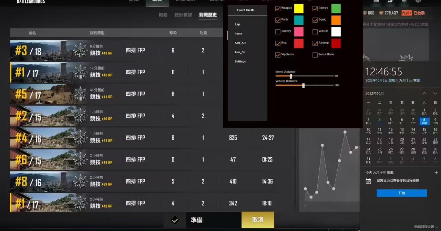Open the Settings tab in the overlay
The image size is (441, 231).
[x=240, y=62]
